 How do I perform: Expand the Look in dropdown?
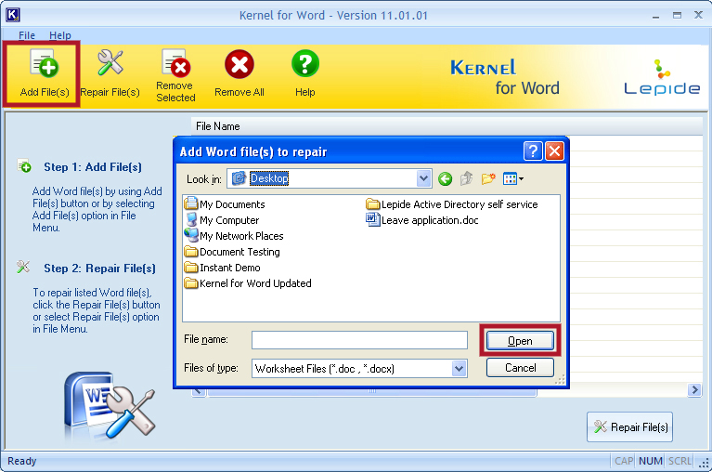423,178
